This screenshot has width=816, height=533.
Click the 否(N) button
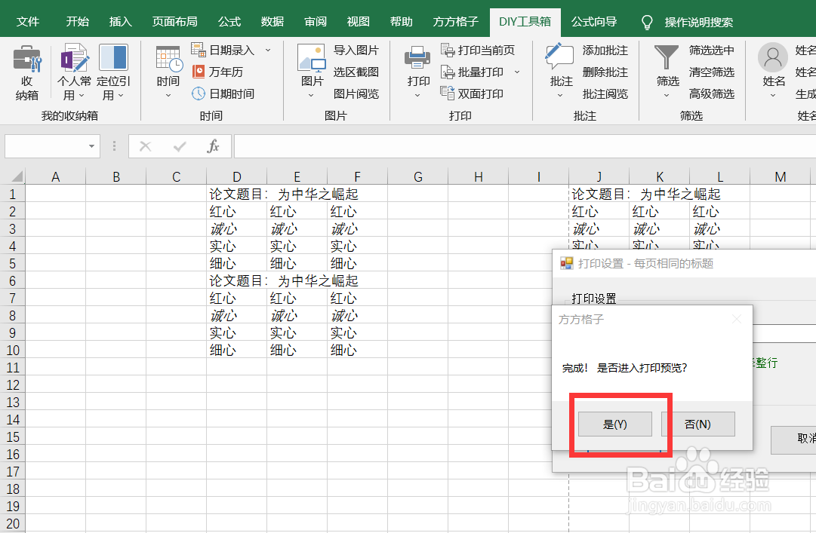point(698,424)
